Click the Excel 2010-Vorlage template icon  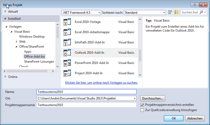point(67,22)
